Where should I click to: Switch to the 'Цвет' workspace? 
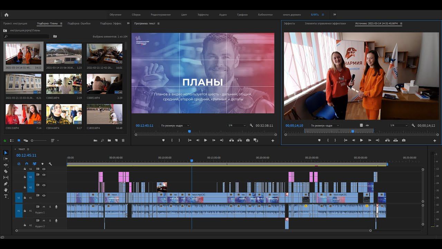[184, 15]
